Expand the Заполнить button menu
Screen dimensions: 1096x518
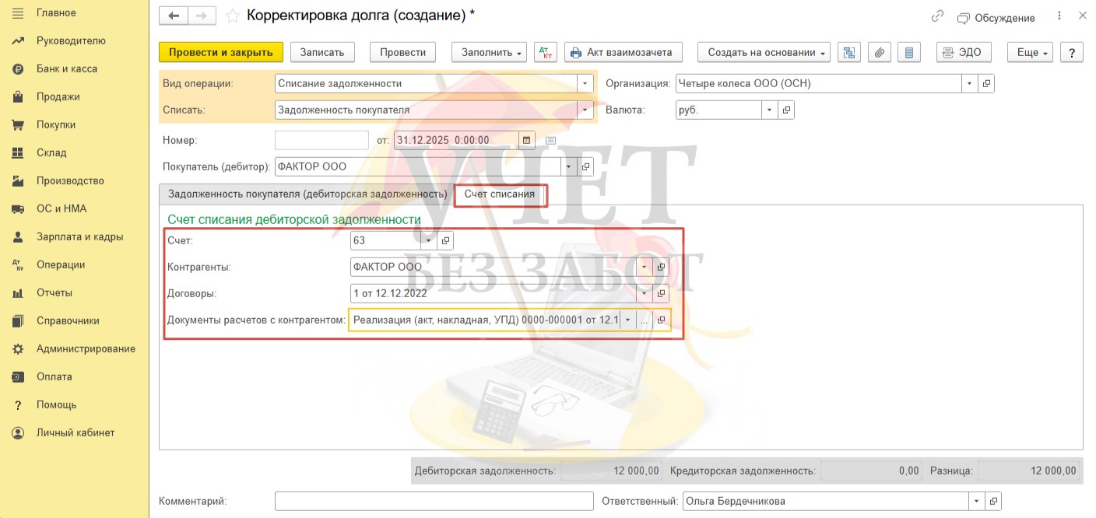click(x=489, y=52)
